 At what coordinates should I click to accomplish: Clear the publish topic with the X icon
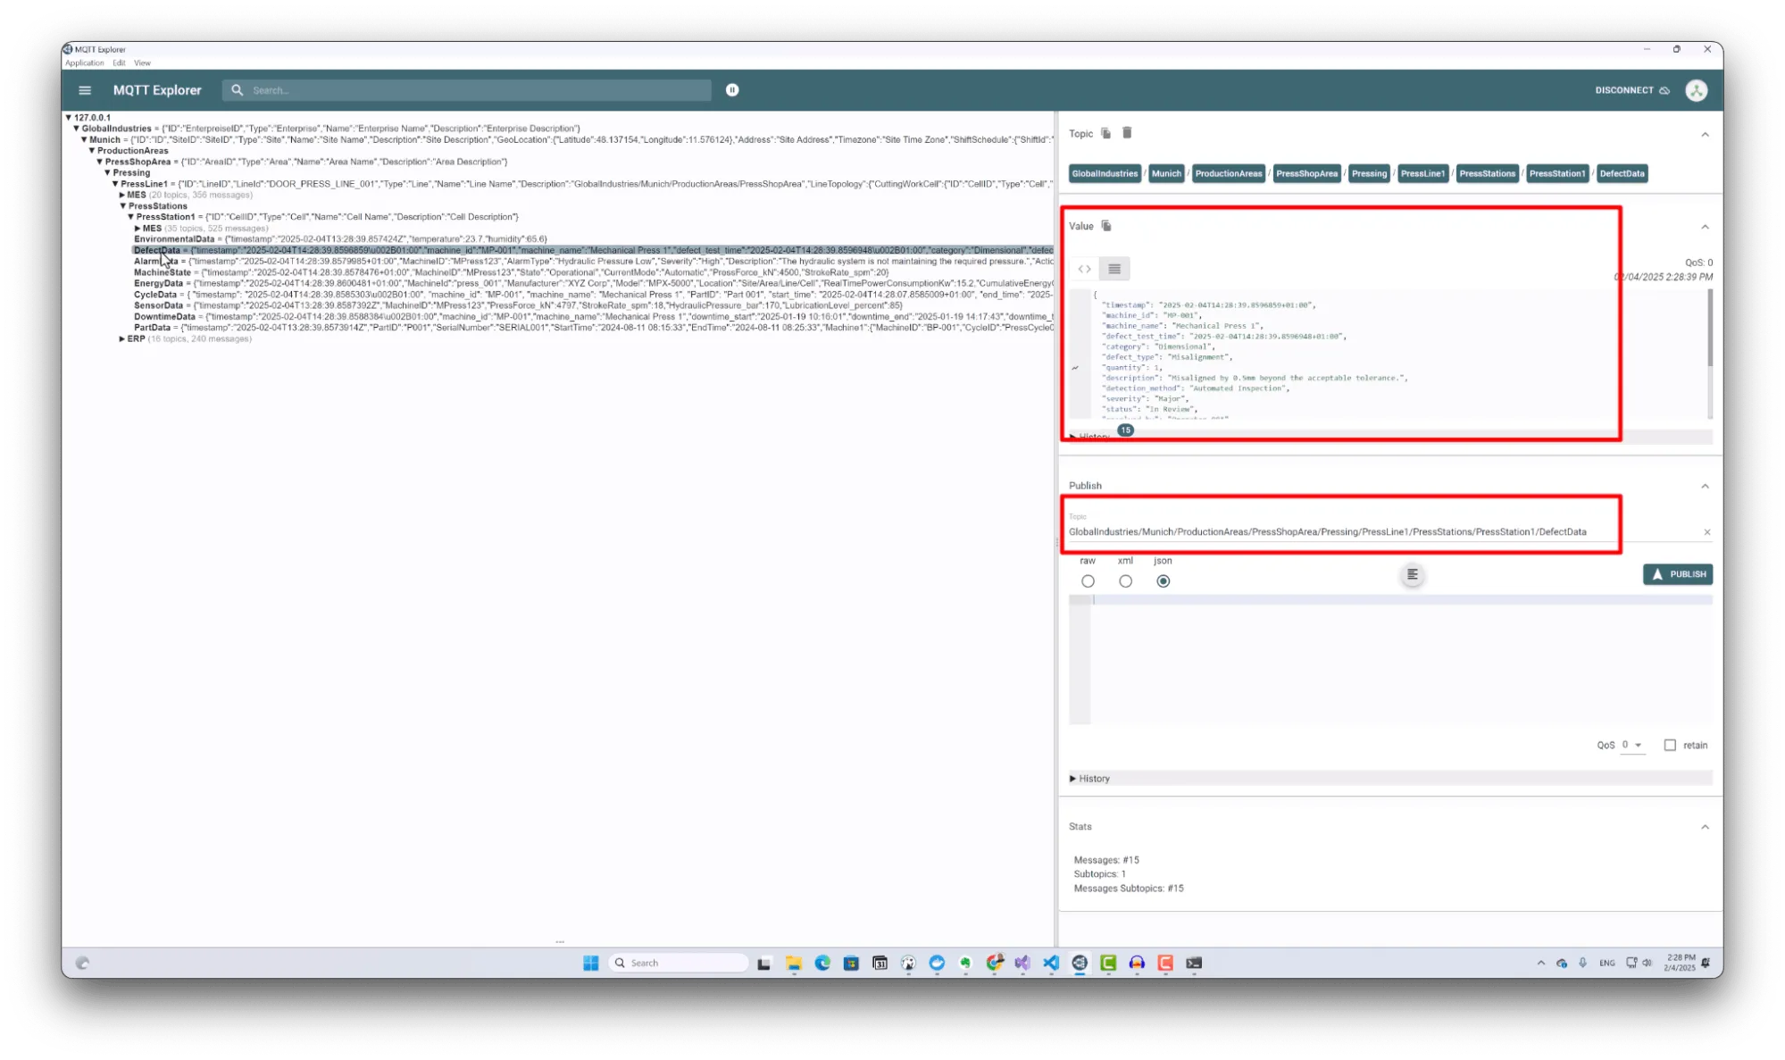tap(1706, 532)
